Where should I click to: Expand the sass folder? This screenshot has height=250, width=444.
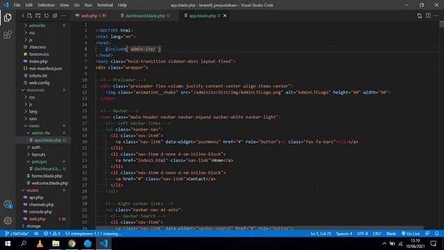tap(33, 119)
